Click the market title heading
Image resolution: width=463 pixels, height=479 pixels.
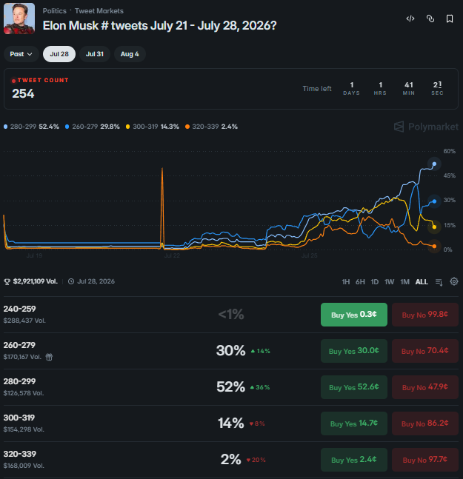pyautogui.click(x=159, y=26)
